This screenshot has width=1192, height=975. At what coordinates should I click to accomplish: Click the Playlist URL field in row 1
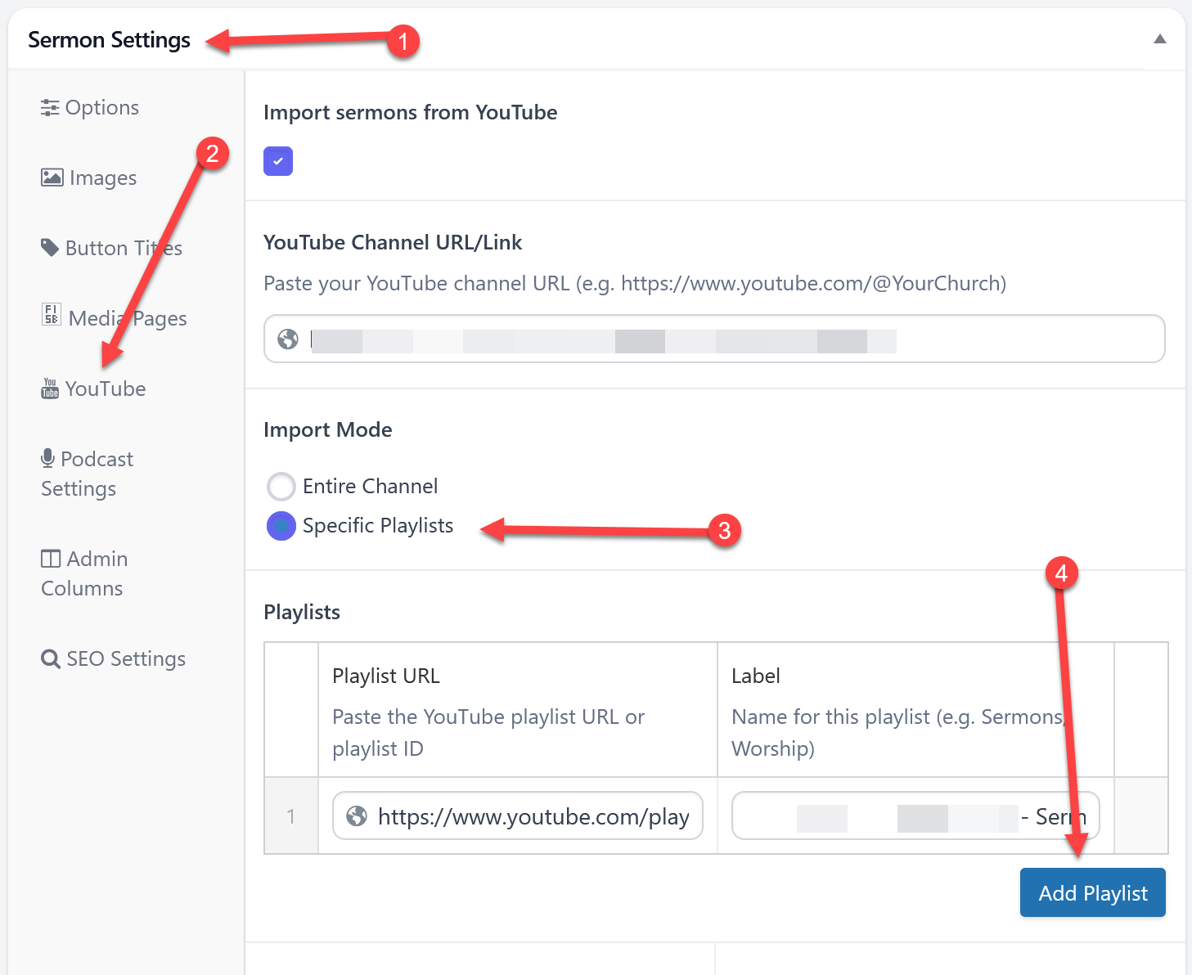pyautogui.click(x=532, y=816)
